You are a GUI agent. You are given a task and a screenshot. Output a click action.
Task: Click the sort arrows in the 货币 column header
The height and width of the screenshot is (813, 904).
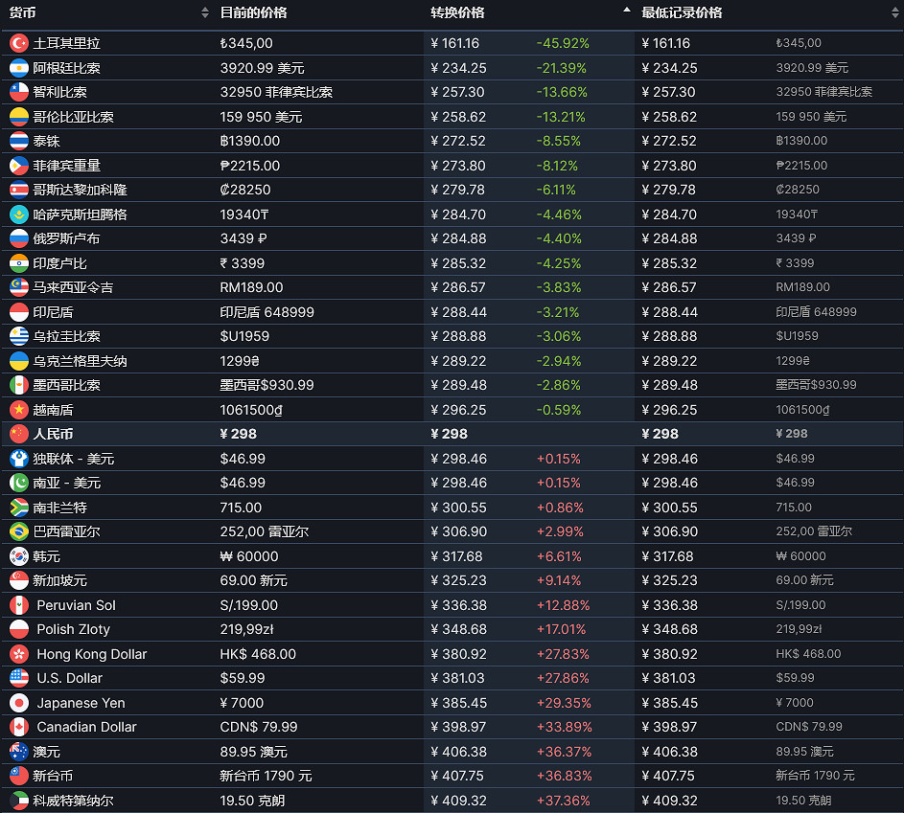click(x=204, y=12)
